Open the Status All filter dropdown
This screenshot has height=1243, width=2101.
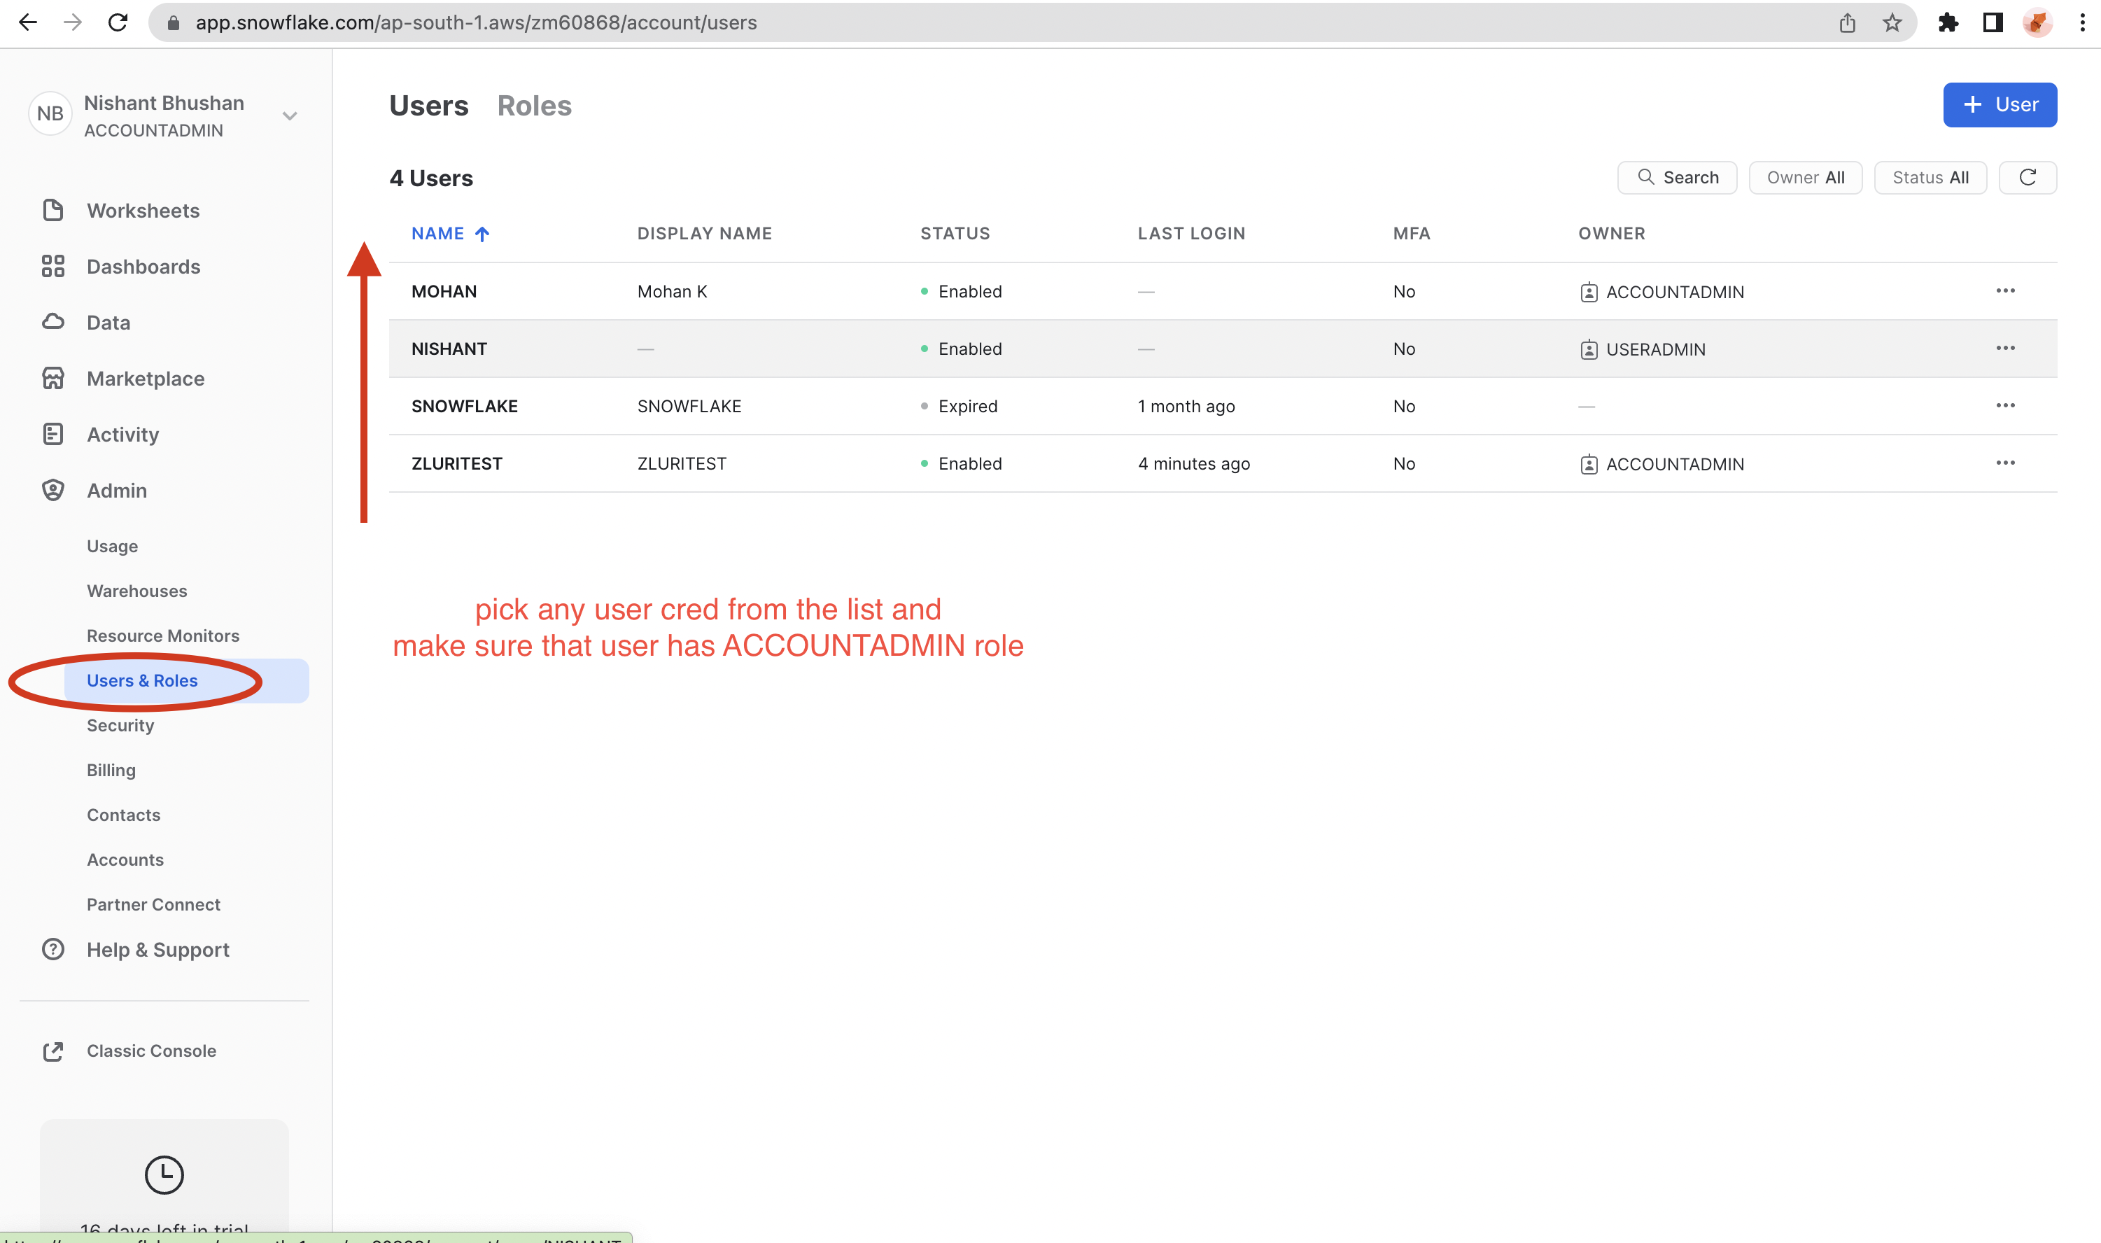1930,178
